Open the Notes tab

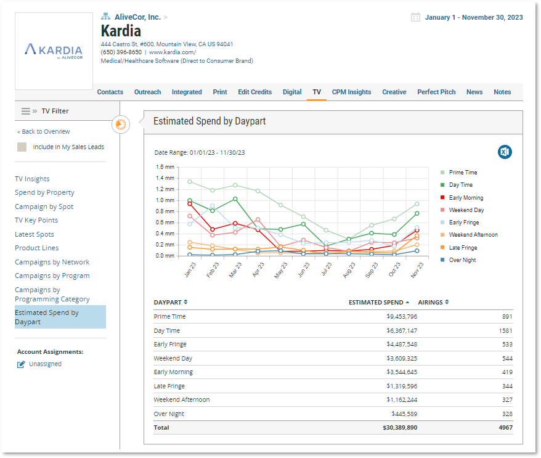click(502, 92)
